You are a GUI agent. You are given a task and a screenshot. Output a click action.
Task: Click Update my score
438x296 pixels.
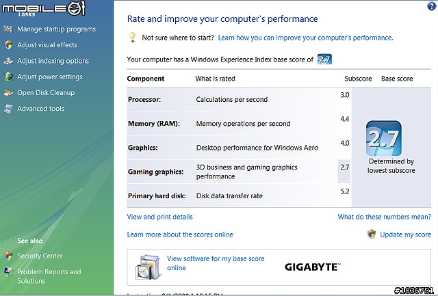(405, 234)
